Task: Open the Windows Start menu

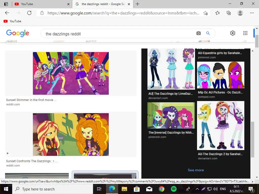Action: tap(6, 189)
